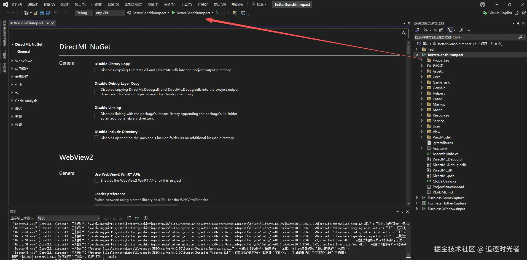527x260 pixels.
Task: Clear all output with the red-X list icon
Action: pos(129,218)
